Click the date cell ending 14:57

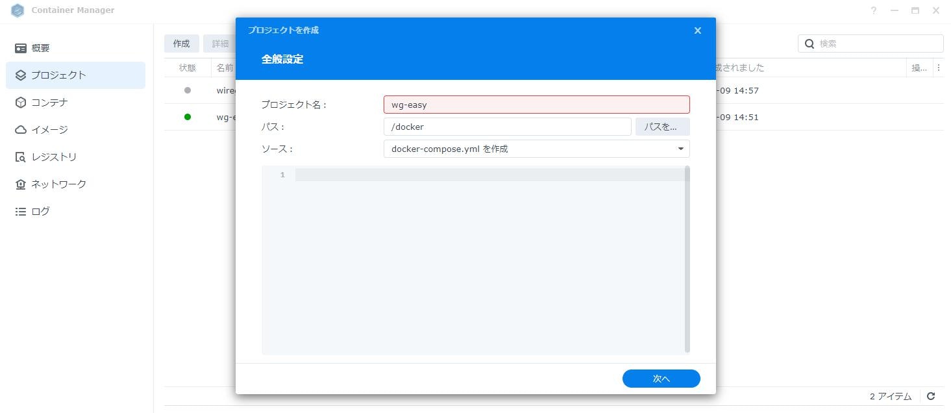(736, 90)
